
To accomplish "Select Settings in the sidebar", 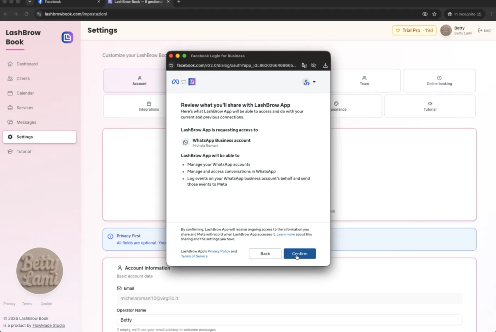I will [39, 137].
